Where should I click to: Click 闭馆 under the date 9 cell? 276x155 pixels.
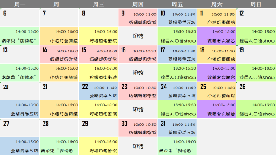[x=138, y=36]
